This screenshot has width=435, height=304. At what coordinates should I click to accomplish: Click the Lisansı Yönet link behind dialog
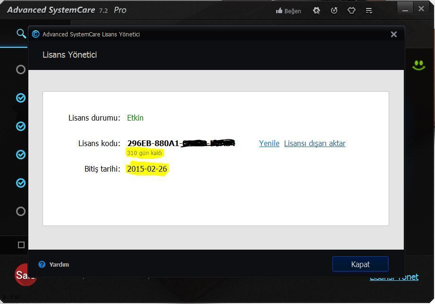394,277
